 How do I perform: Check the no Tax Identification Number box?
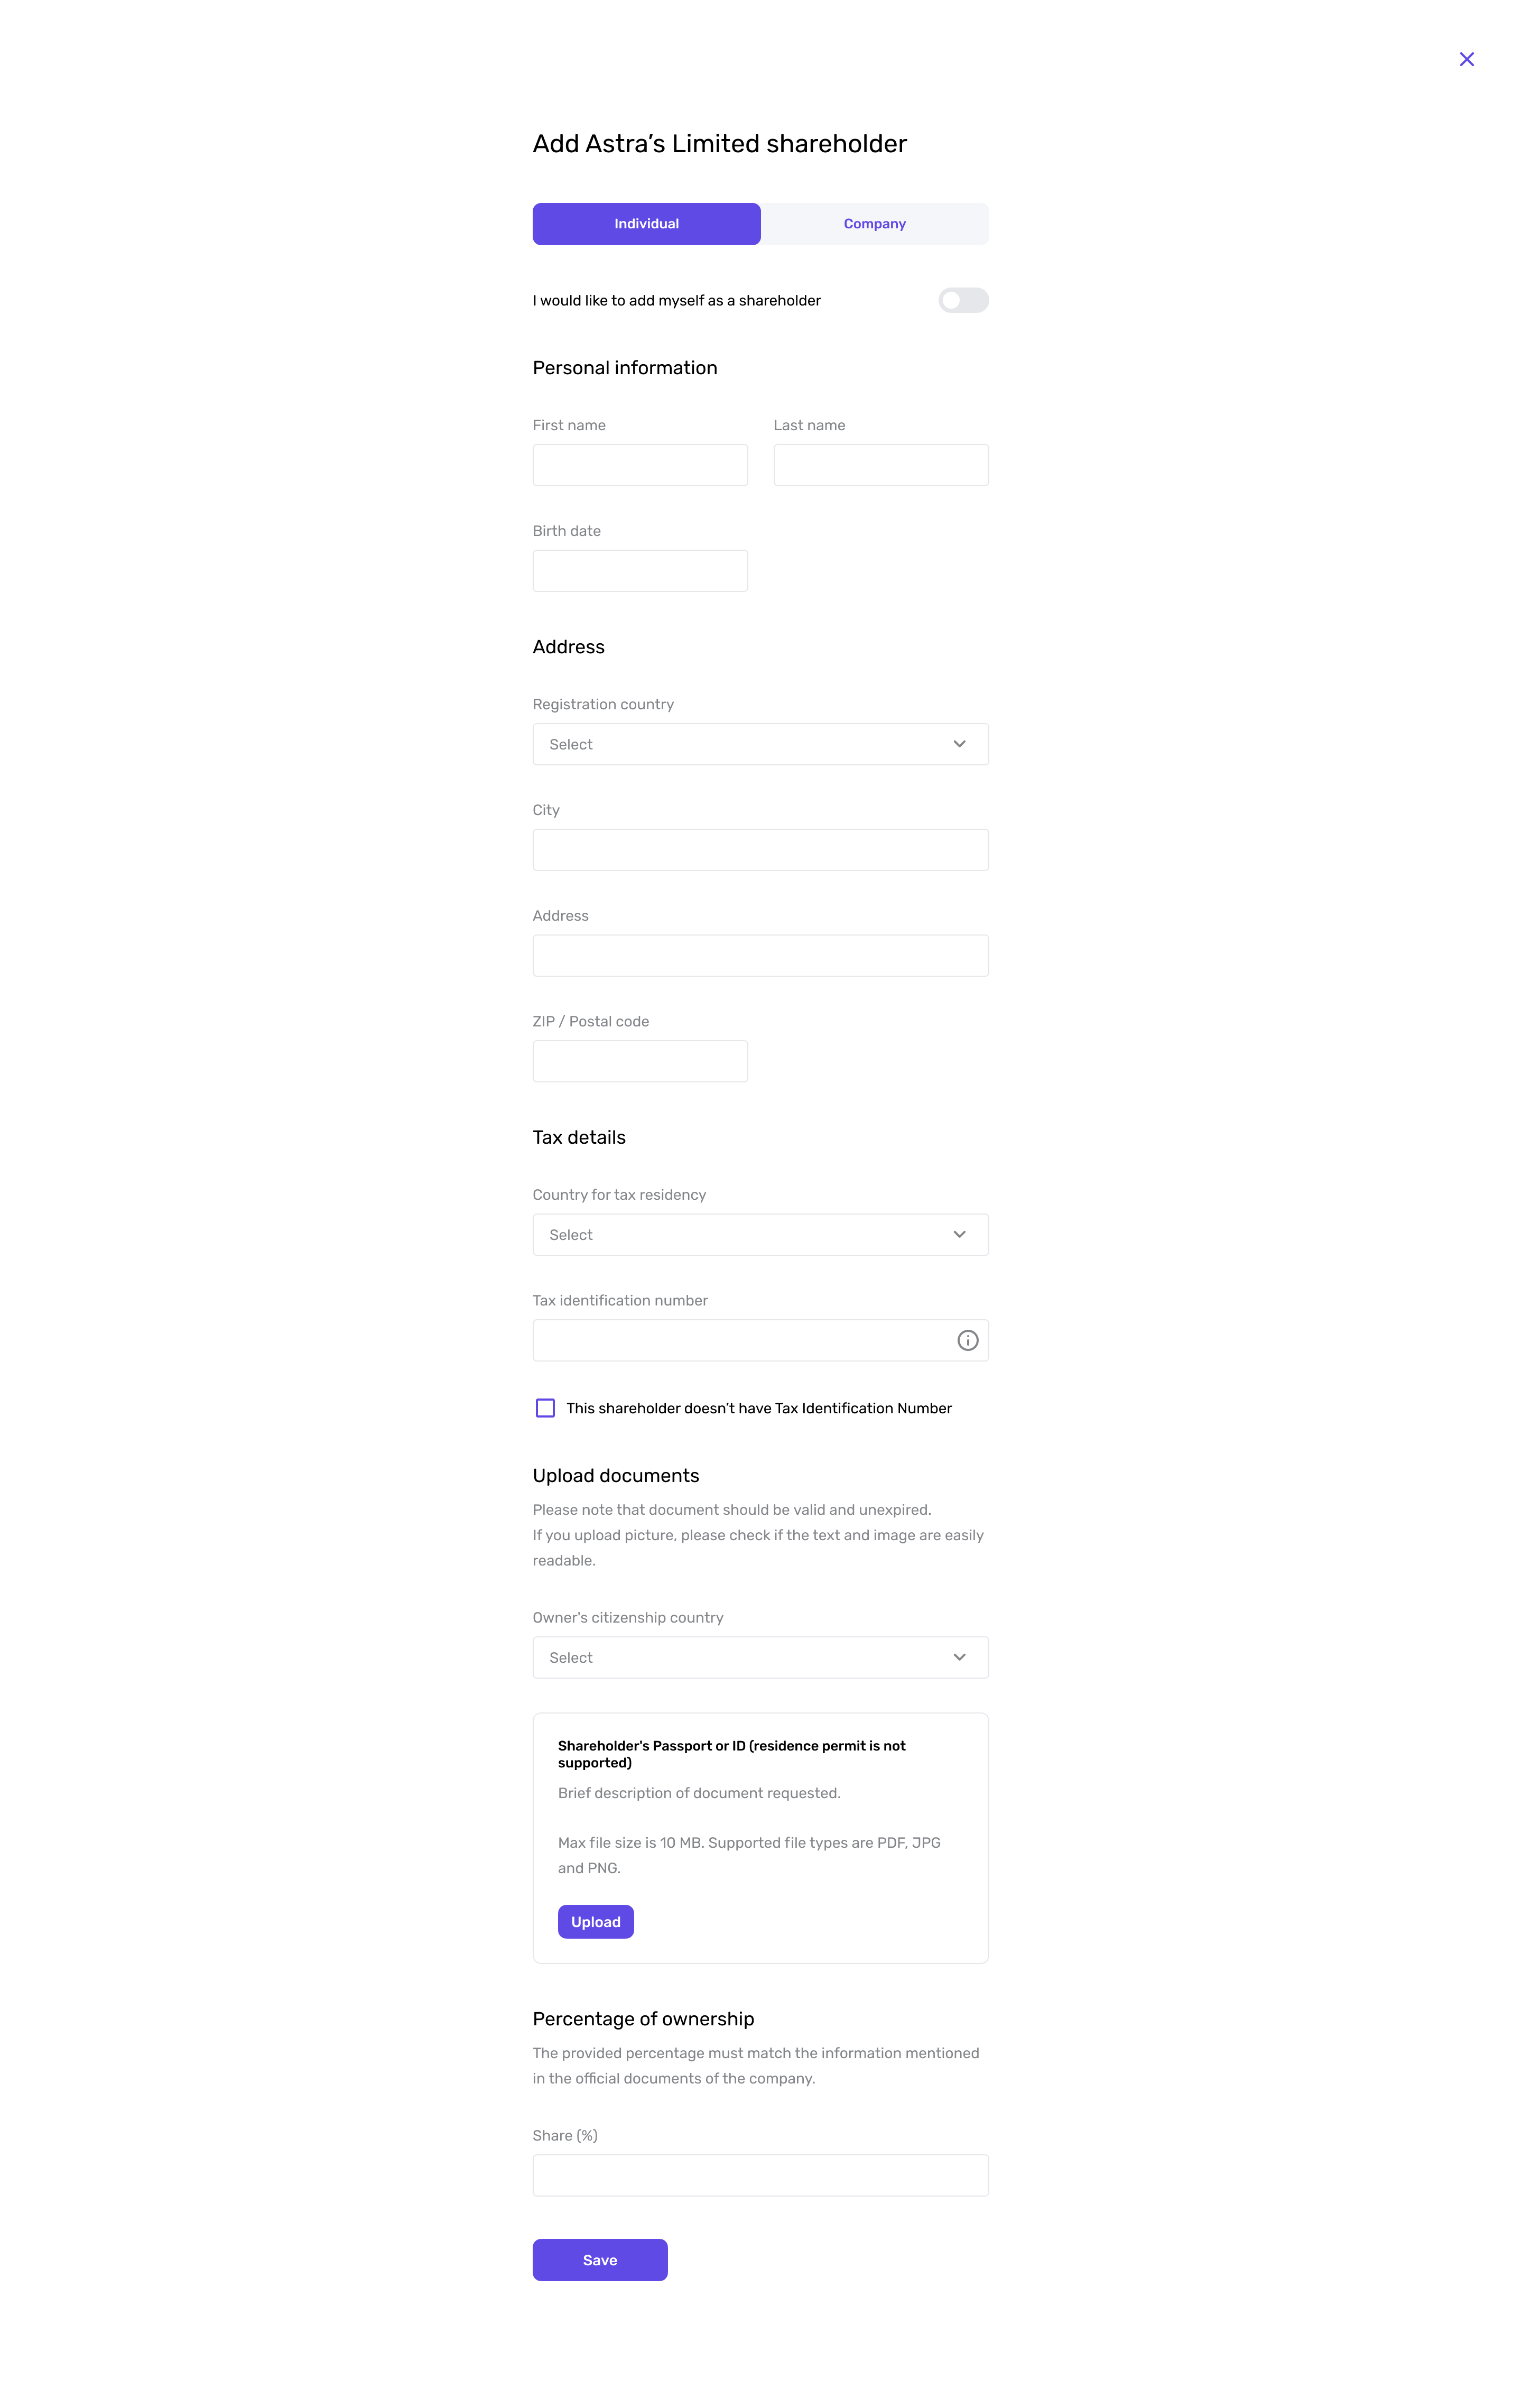point(545,1408)
